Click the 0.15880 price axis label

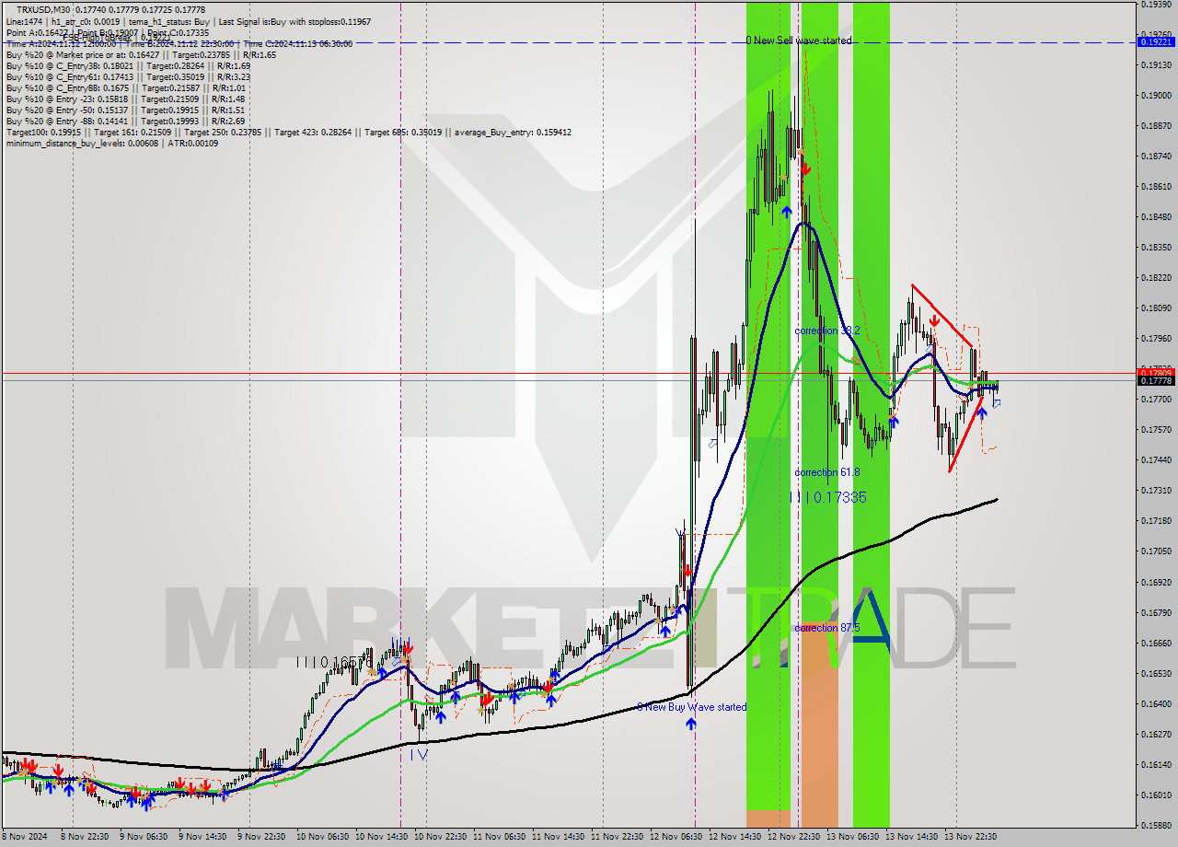pyautogui.click(x=1156, y=826)
